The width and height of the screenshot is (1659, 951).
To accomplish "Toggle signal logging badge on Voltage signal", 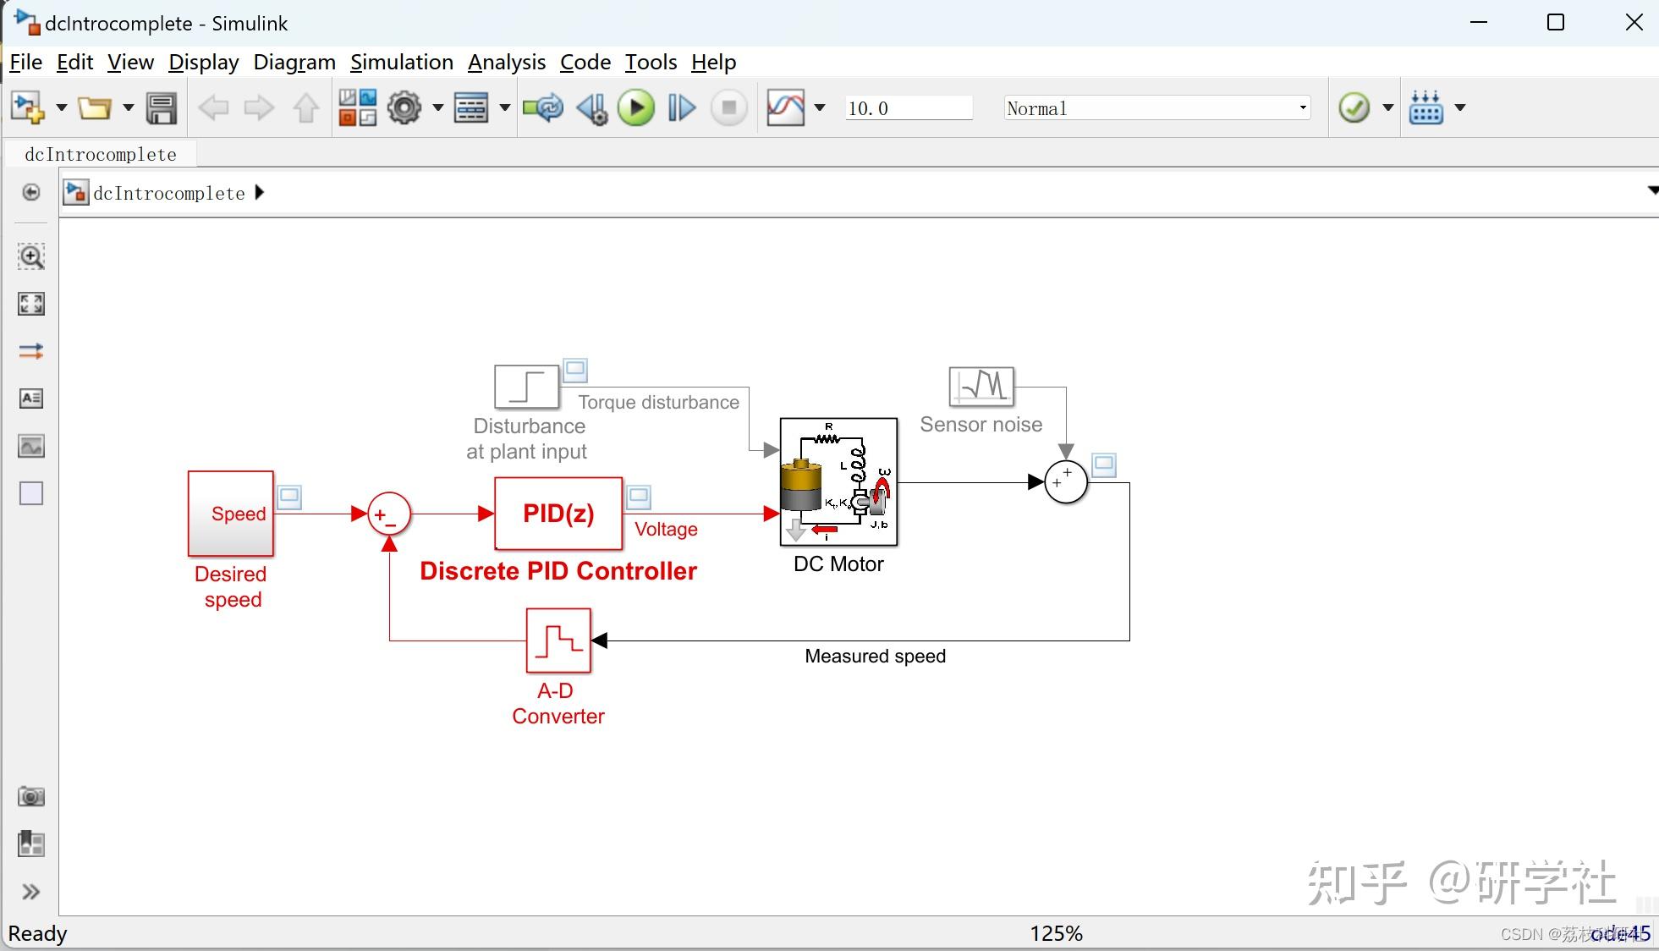I will 639,497.
